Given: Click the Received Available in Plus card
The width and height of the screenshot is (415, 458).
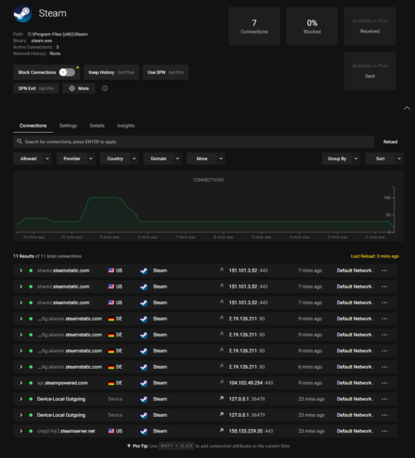Looking at the screenshot, I should point(370,26).
